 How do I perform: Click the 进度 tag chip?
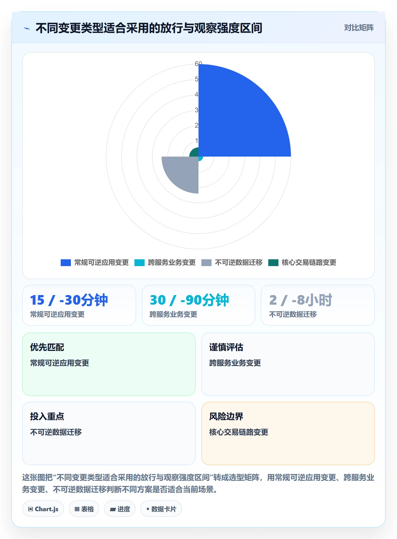coord(120,509)
